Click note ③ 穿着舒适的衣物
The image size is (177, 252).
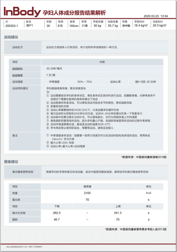pos(58,106)
